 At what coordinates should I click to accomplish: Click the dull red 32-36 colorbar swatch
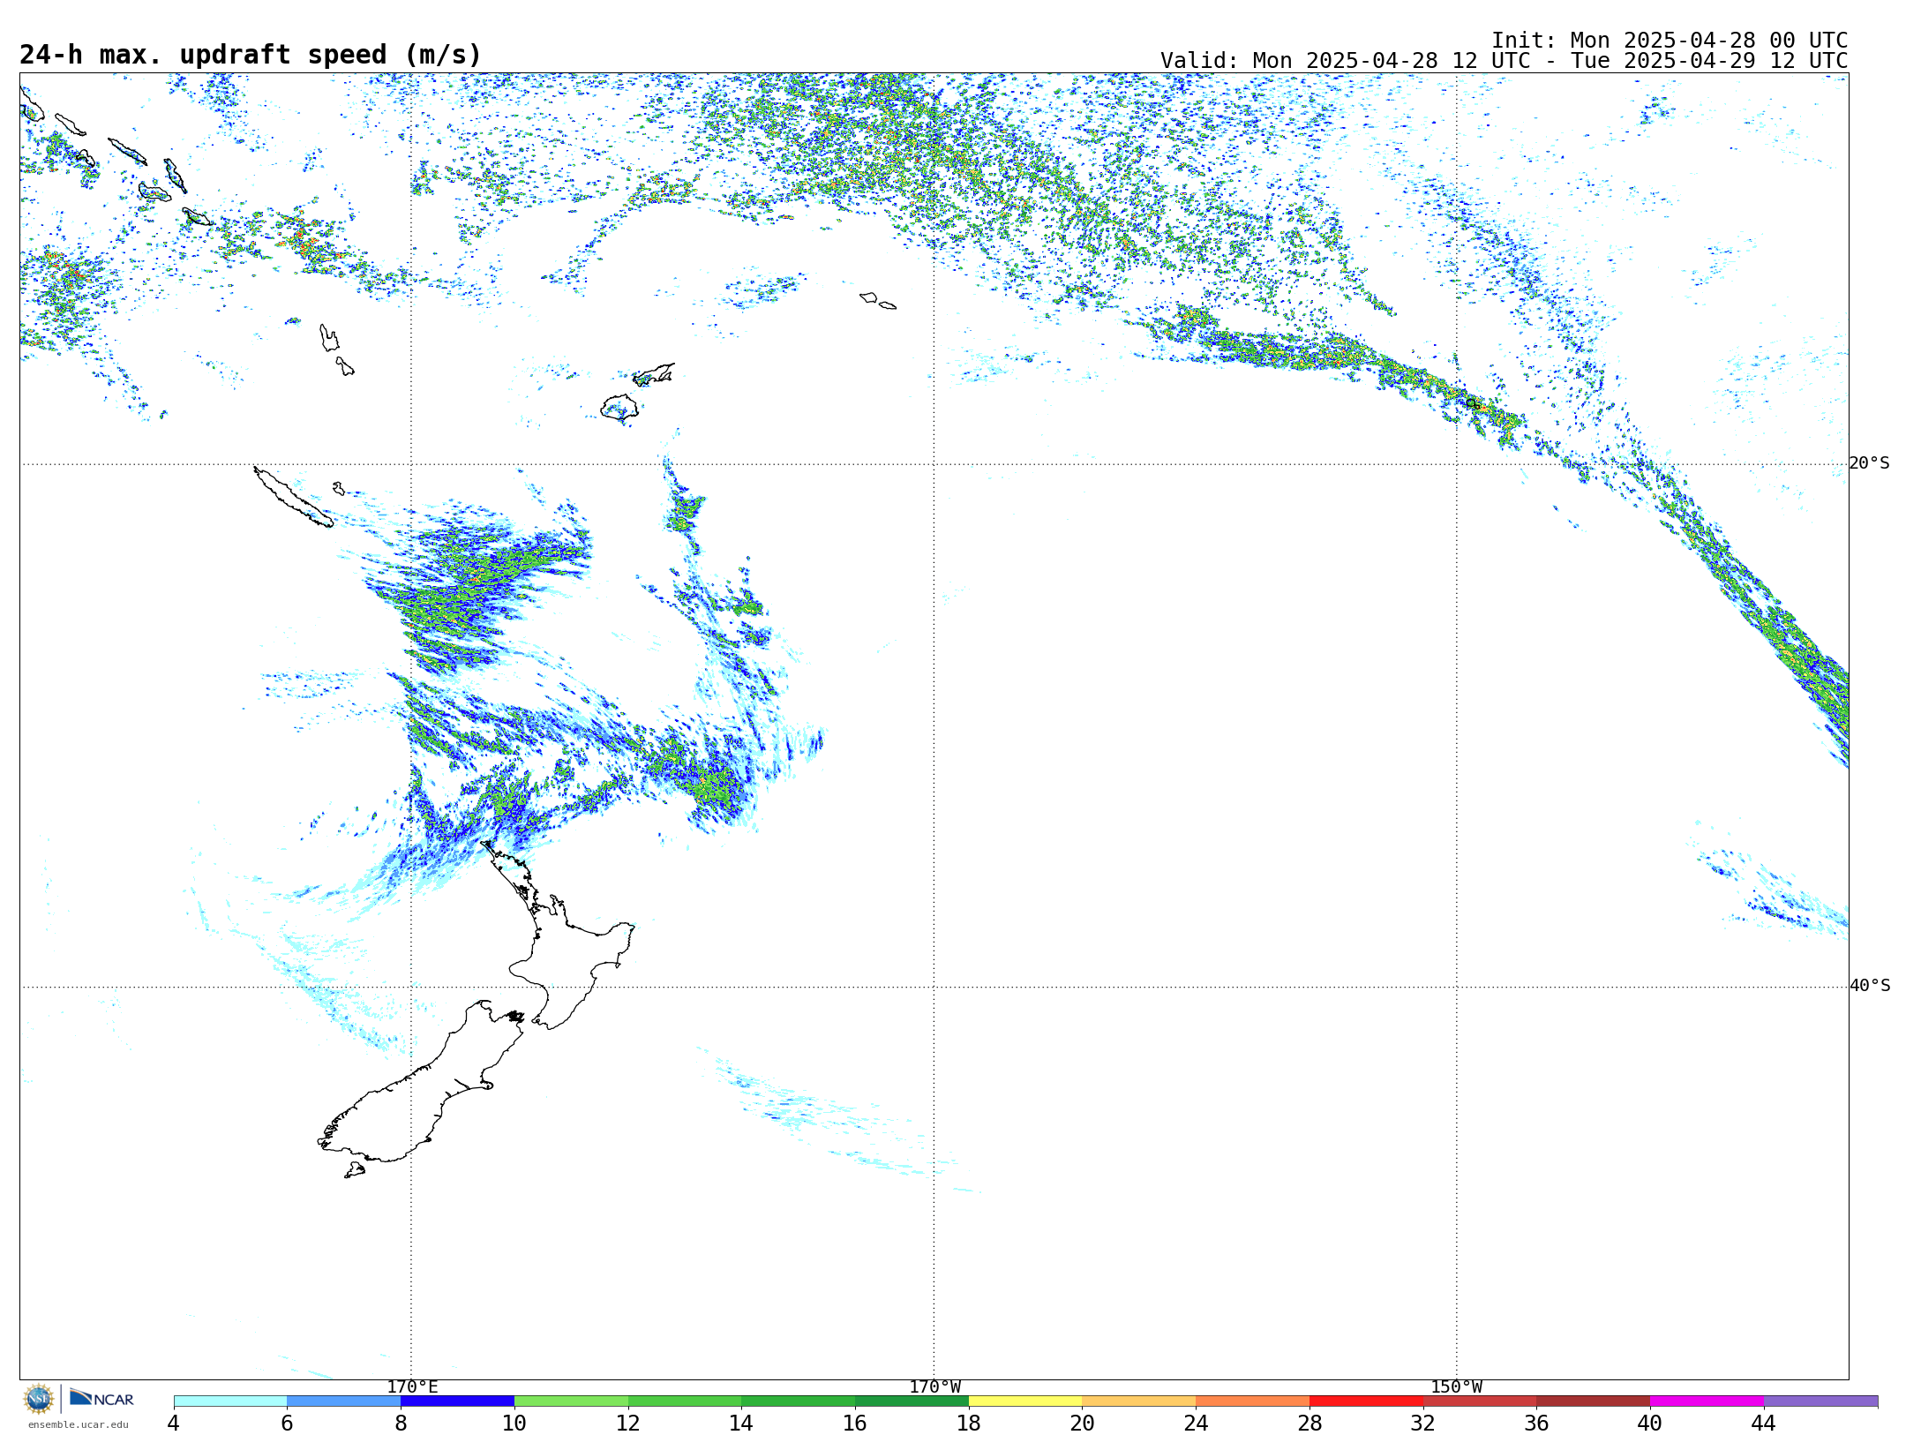click(x=1480, y=1401)
